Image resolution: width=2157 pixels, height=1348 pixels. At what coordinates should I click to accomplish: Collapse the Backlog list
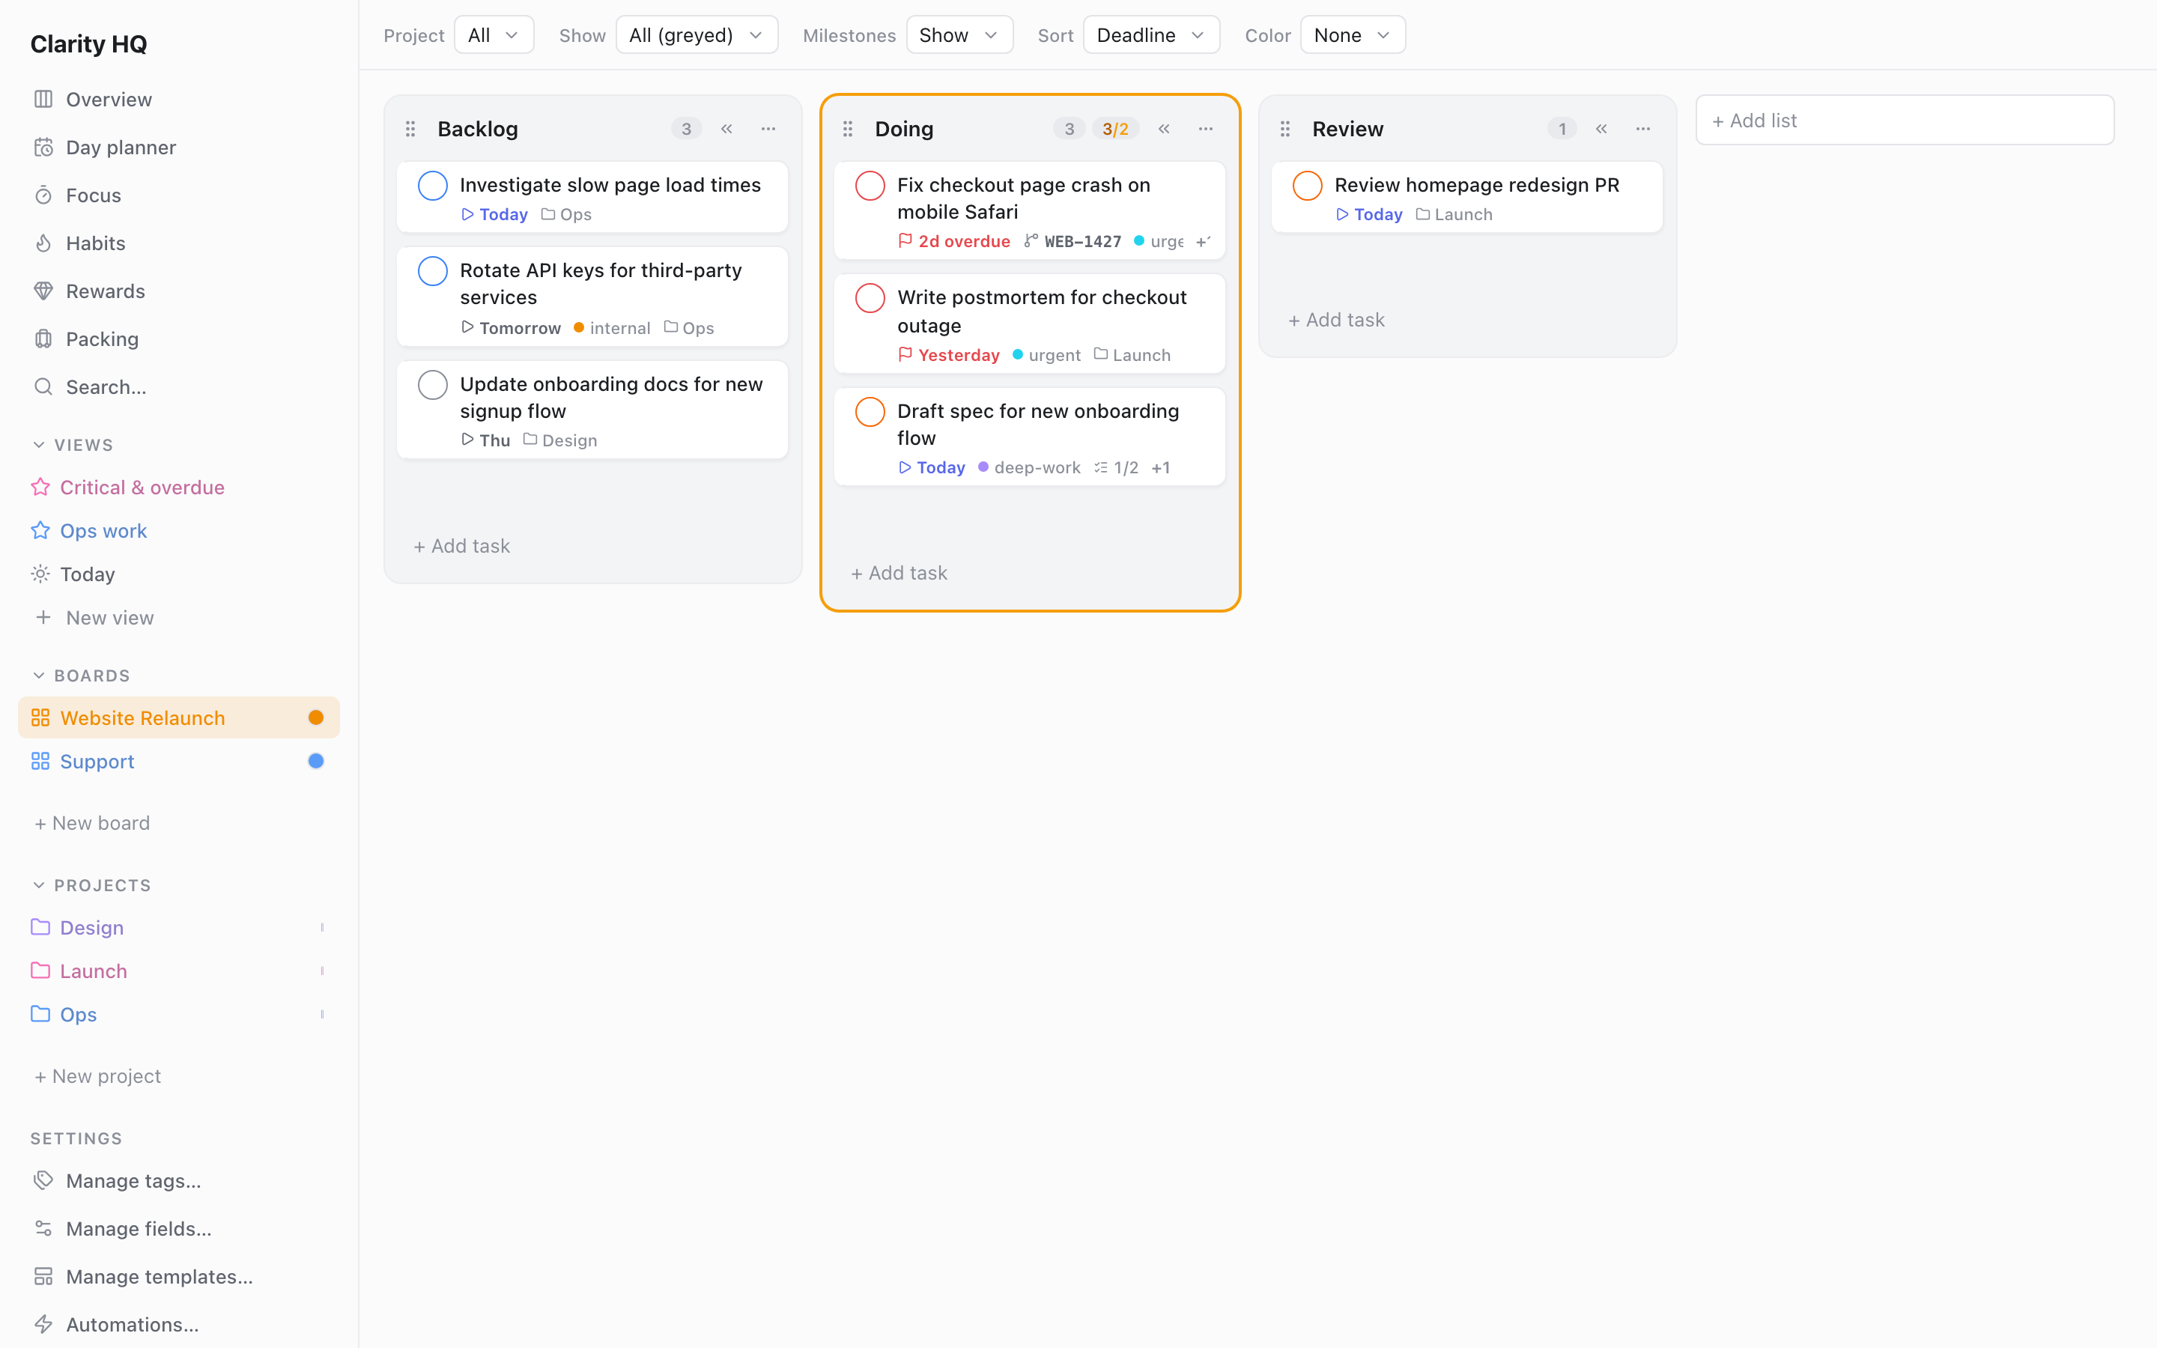[x=726, y=130]
